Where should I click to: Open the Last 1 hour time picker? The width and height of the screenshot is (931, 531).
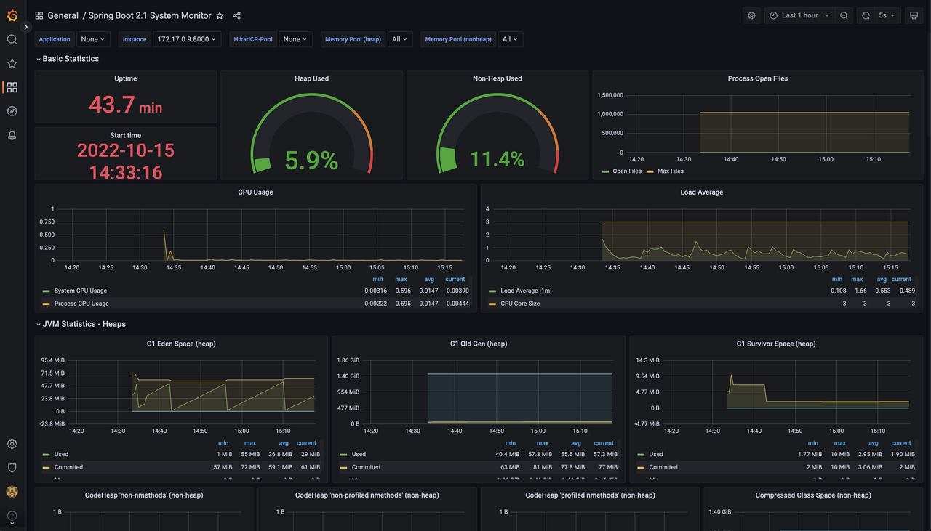[799, 15]
